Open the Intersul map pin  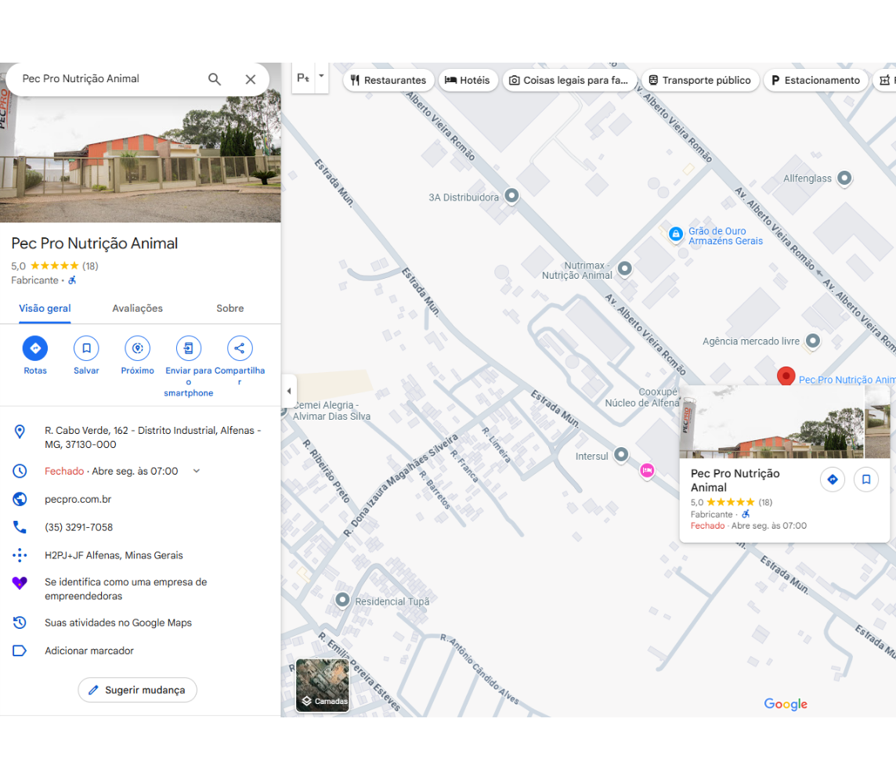point(621,455)
